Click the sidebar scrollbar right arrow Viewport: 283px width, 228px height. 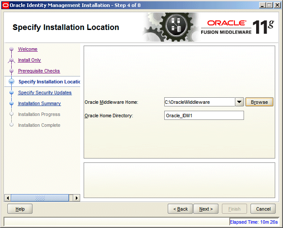77,198
